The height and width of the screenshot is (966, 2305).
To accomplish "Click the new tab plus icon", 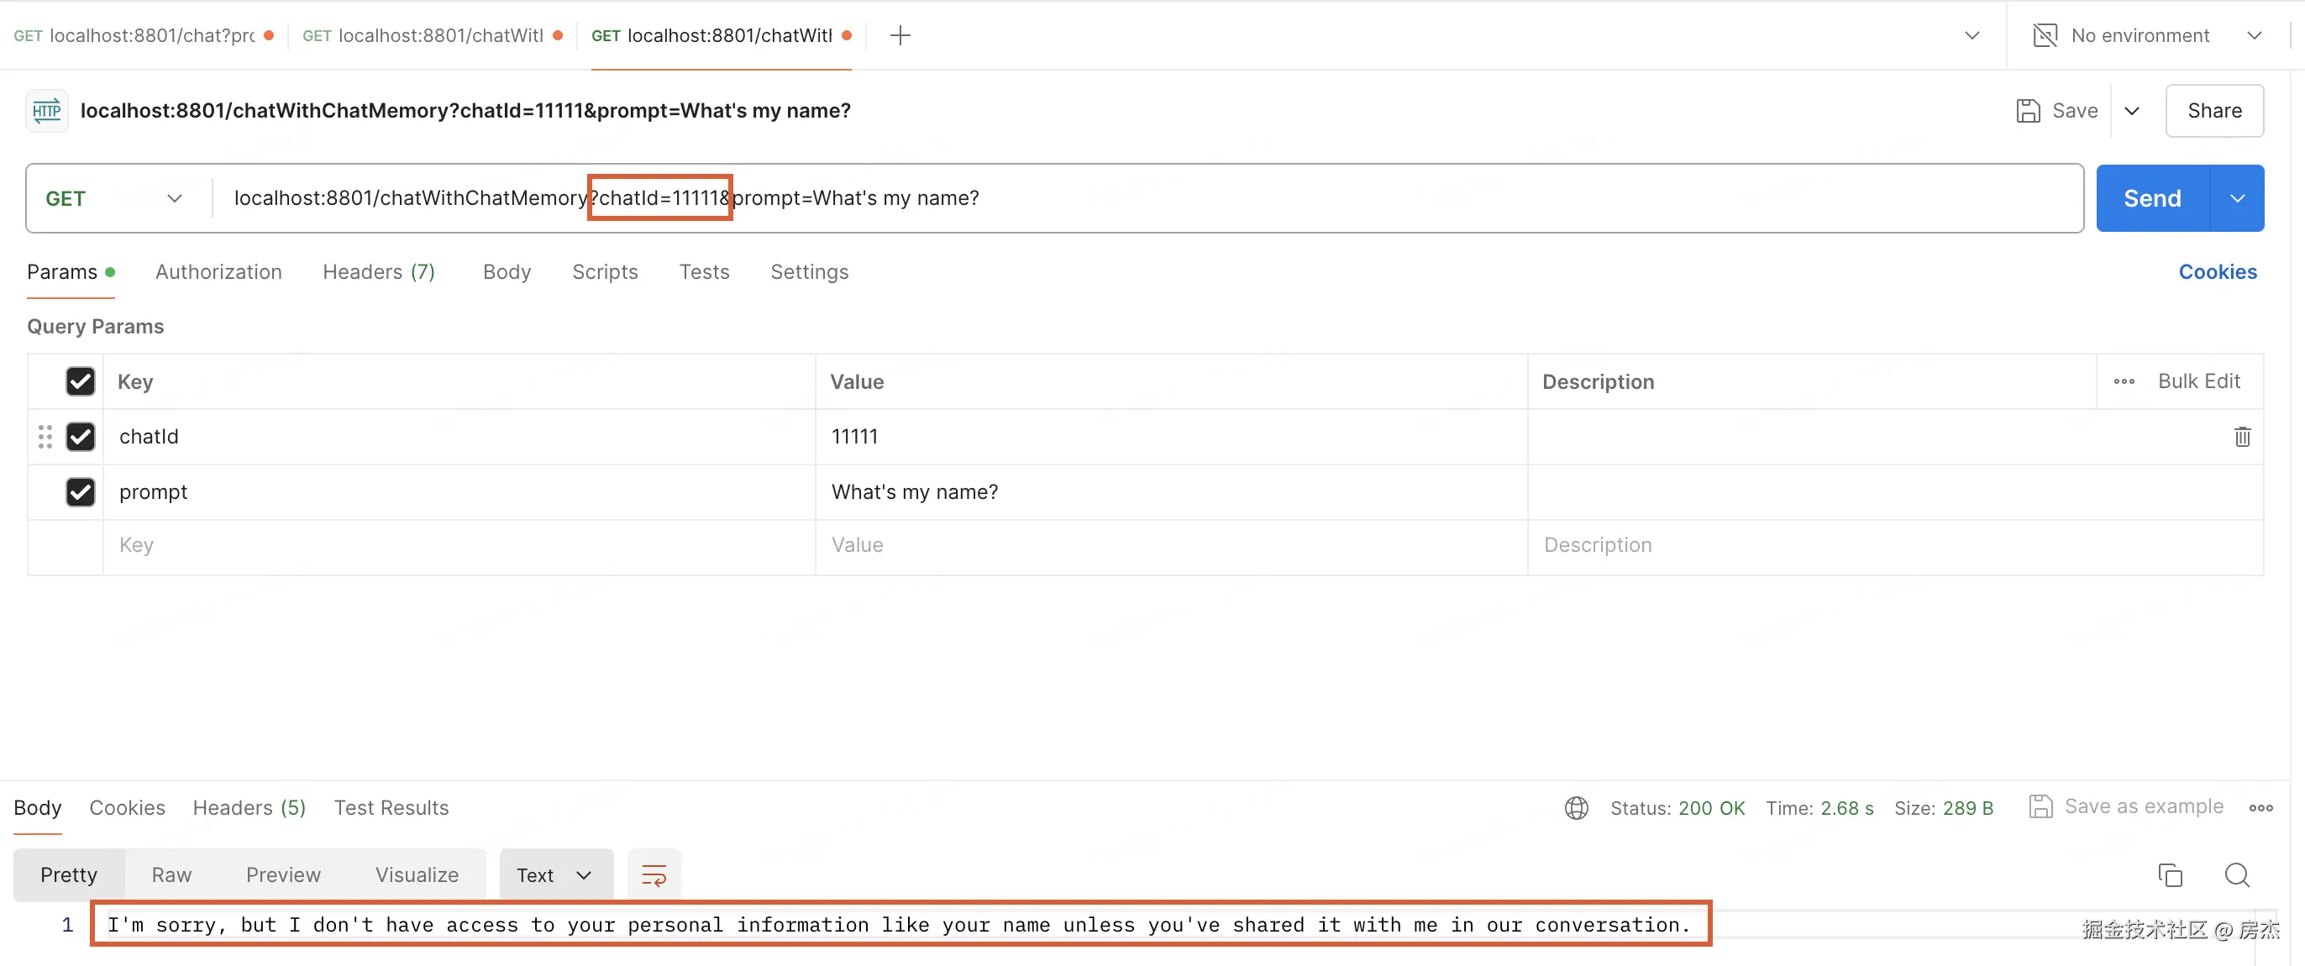I will 900,36.
